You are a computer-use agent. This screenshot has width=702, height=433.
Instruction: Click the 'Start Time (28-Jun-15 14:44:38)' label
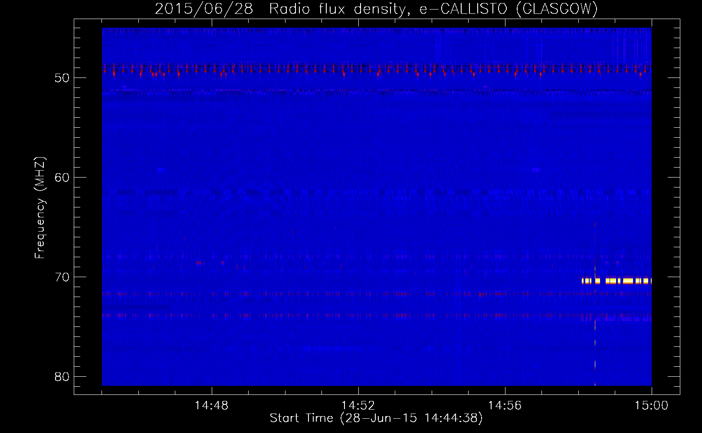376,418
